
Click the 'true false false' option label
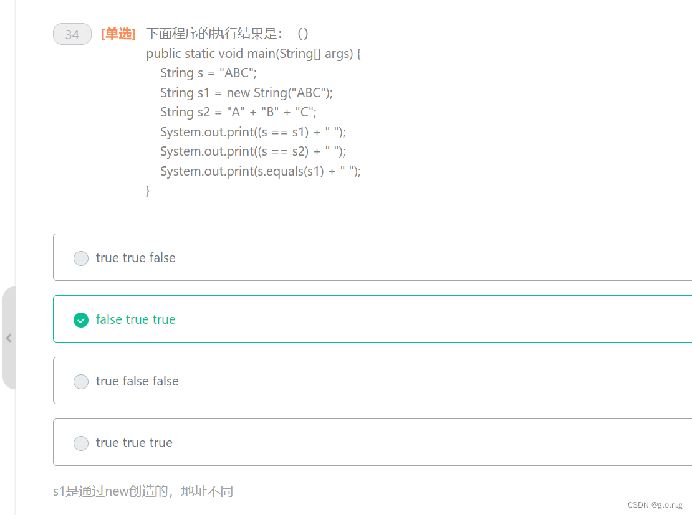click(137, 381)
